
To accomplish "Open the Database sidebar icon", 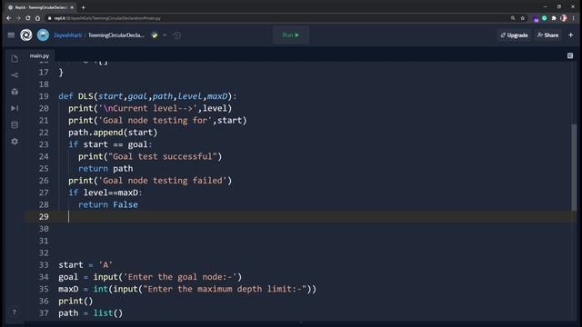I will (15, 125).
